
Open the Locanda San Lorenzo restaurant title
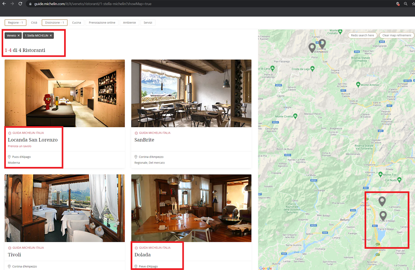pos(33,140)
